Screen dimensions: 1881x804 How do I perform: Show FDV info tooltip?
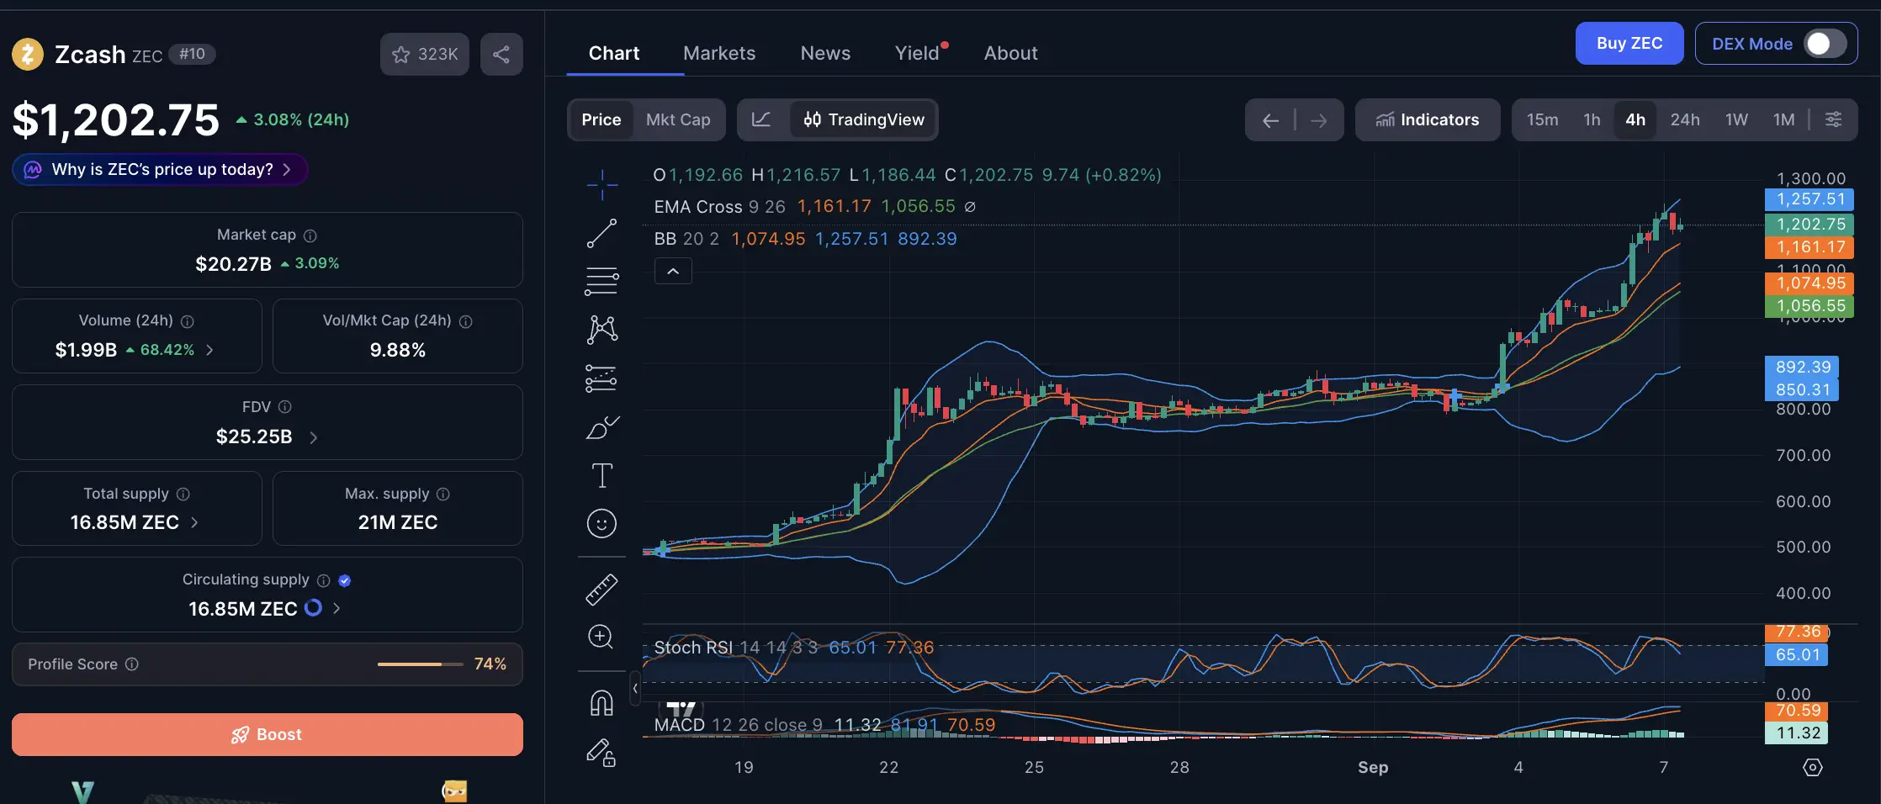pyautogui.click(x=285, y=407)
